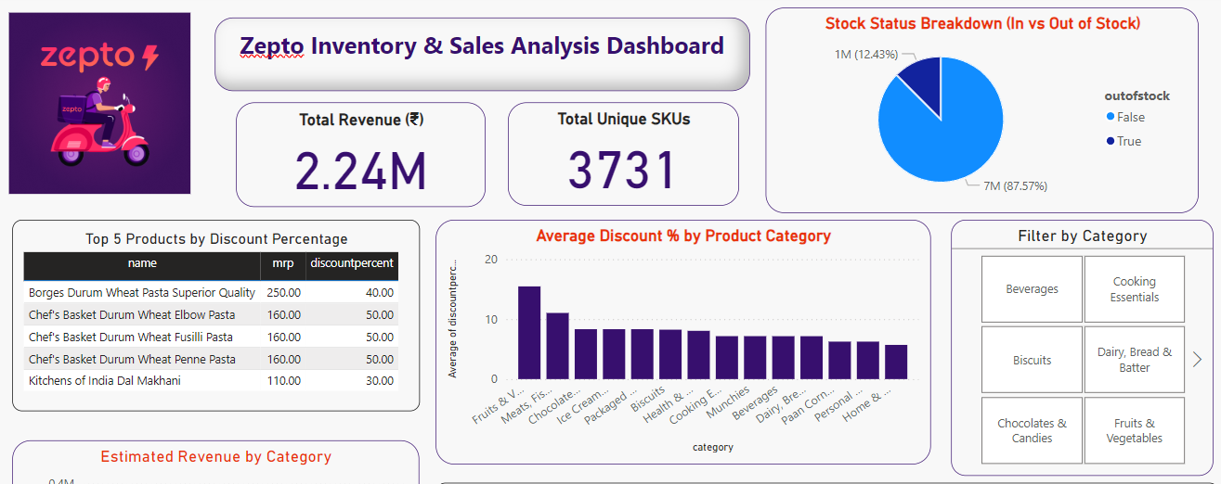Click the Total Revenue 2.24M card value
This screenshot has width=1221, height=484.
pos(361,171)
